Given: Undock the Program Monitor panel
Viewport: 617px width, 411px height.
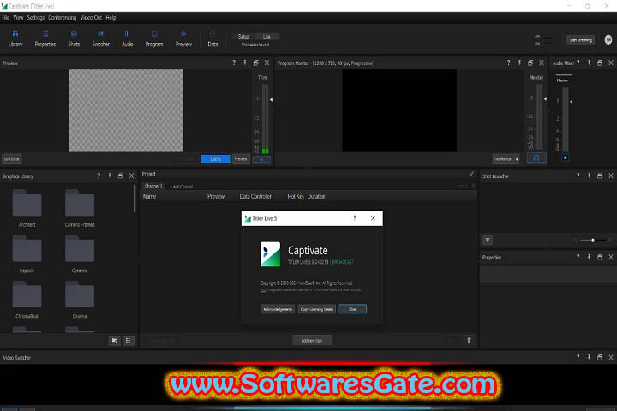Looking at the screenshot, I should (530, 63).
